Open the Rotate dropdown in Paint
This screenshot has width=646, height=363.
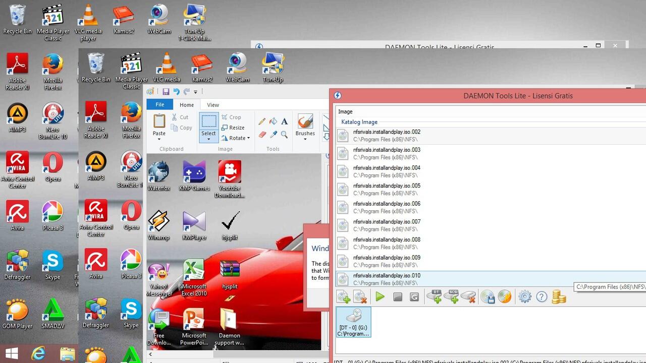[x=235, y=138]
